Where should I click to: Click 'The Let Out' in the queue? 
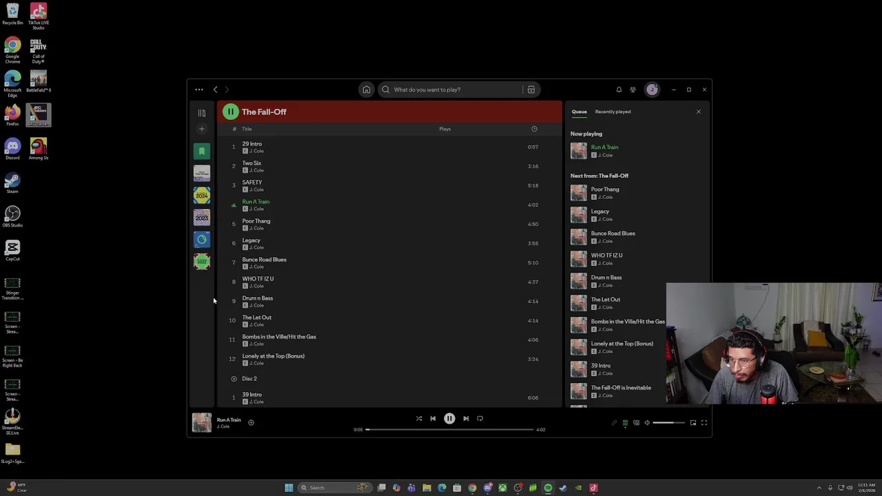coord(606,300)
